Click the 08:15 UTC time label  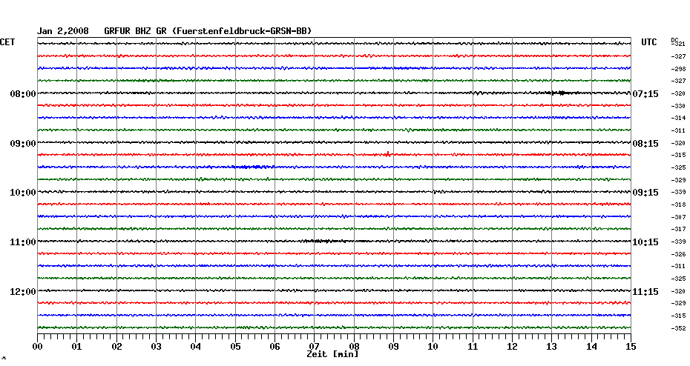pyautogui.click(x=645, y=144)
